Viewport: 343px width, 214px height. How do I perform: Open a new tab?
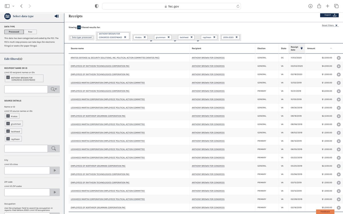coord(328,6)
